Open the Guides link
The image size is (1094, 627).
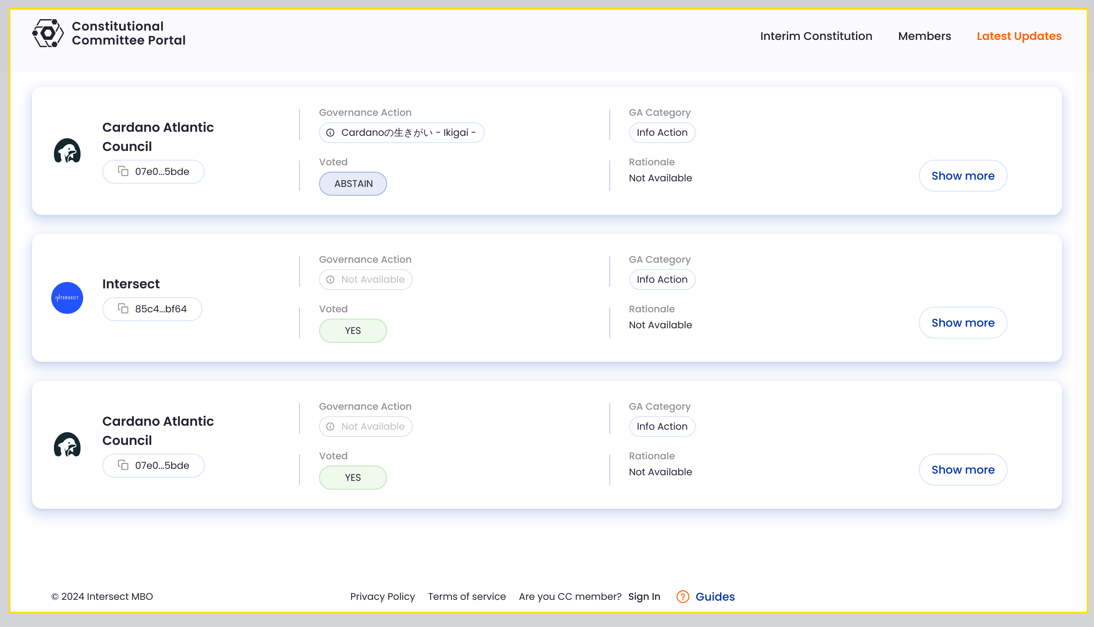pyautogui.click(x=715, y=596)
